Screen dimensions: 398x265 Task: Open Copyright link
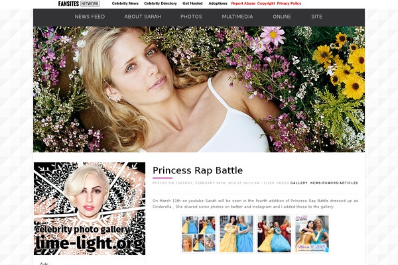point(266,3)
